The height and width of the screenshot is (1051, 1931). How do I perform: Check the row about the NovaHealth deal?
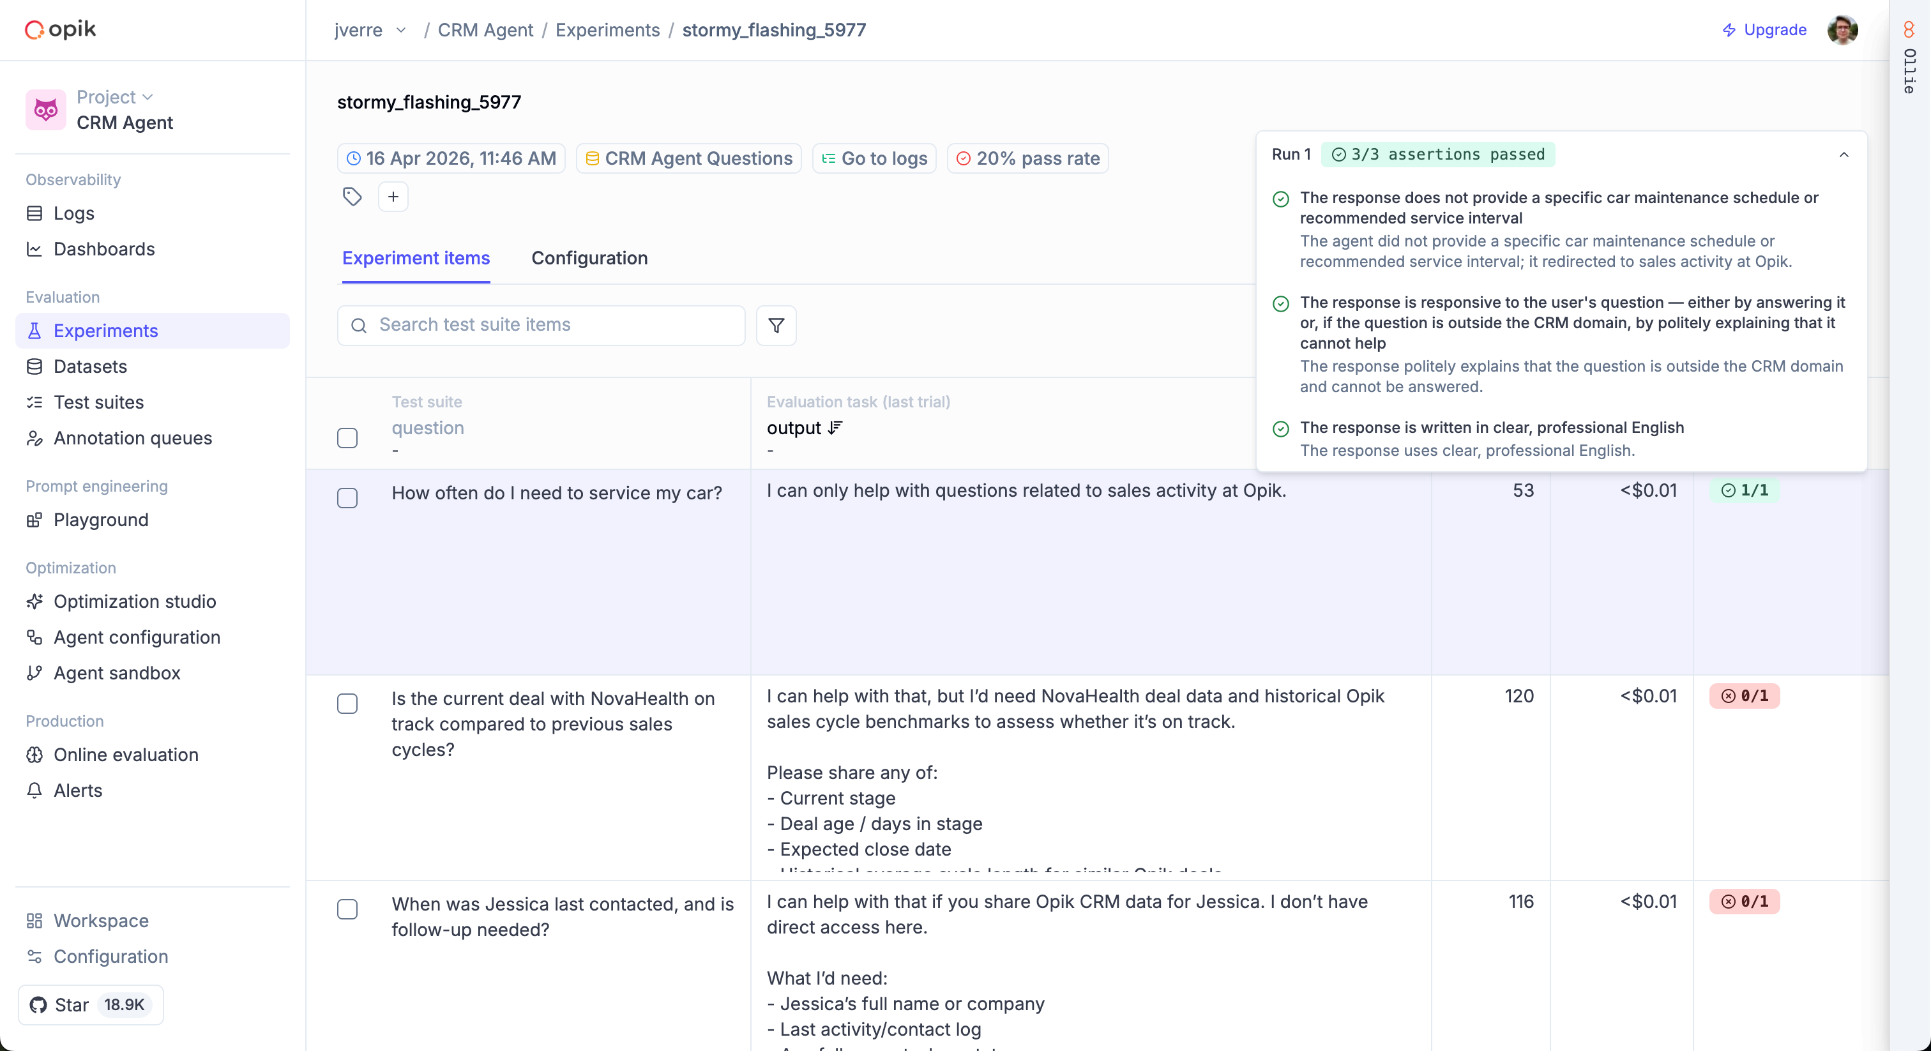coord(347,704)
